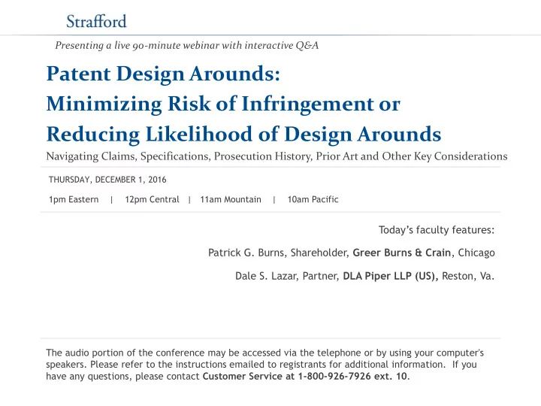The height and width of the screenshot is (406, 541).
Task: Click the name 'Dale S. Lazar, Partner'
Action: pos(286,276)
